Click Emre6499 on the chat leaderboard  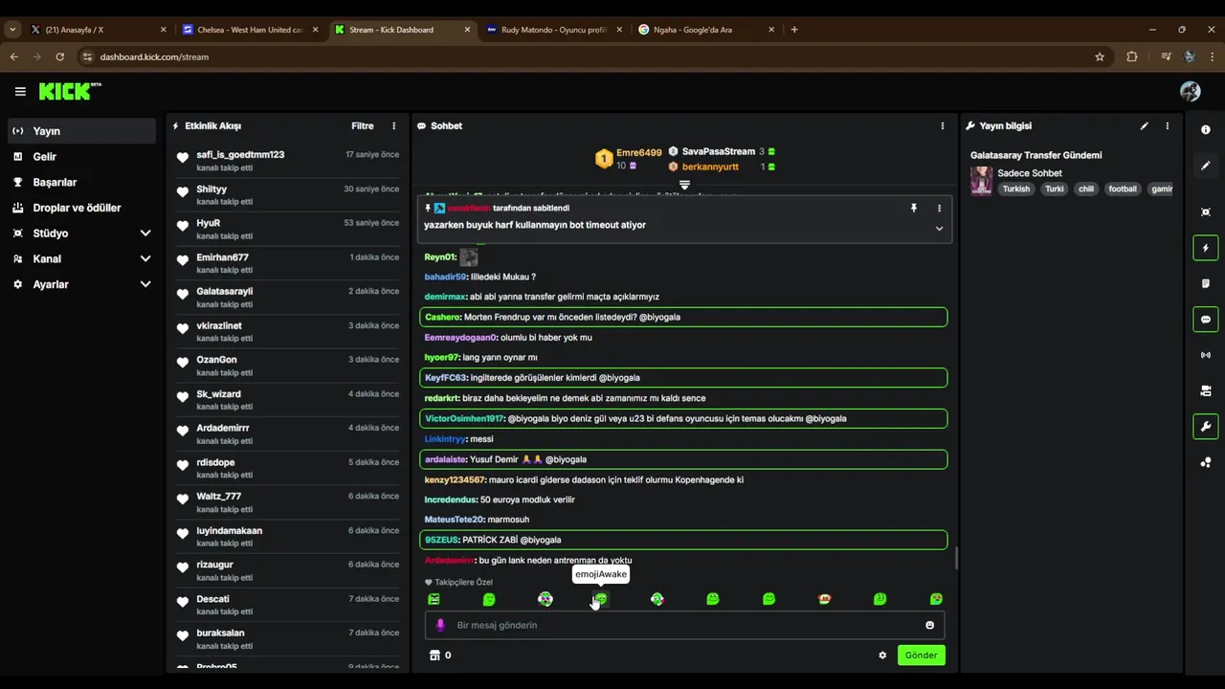tap(638, 152)
